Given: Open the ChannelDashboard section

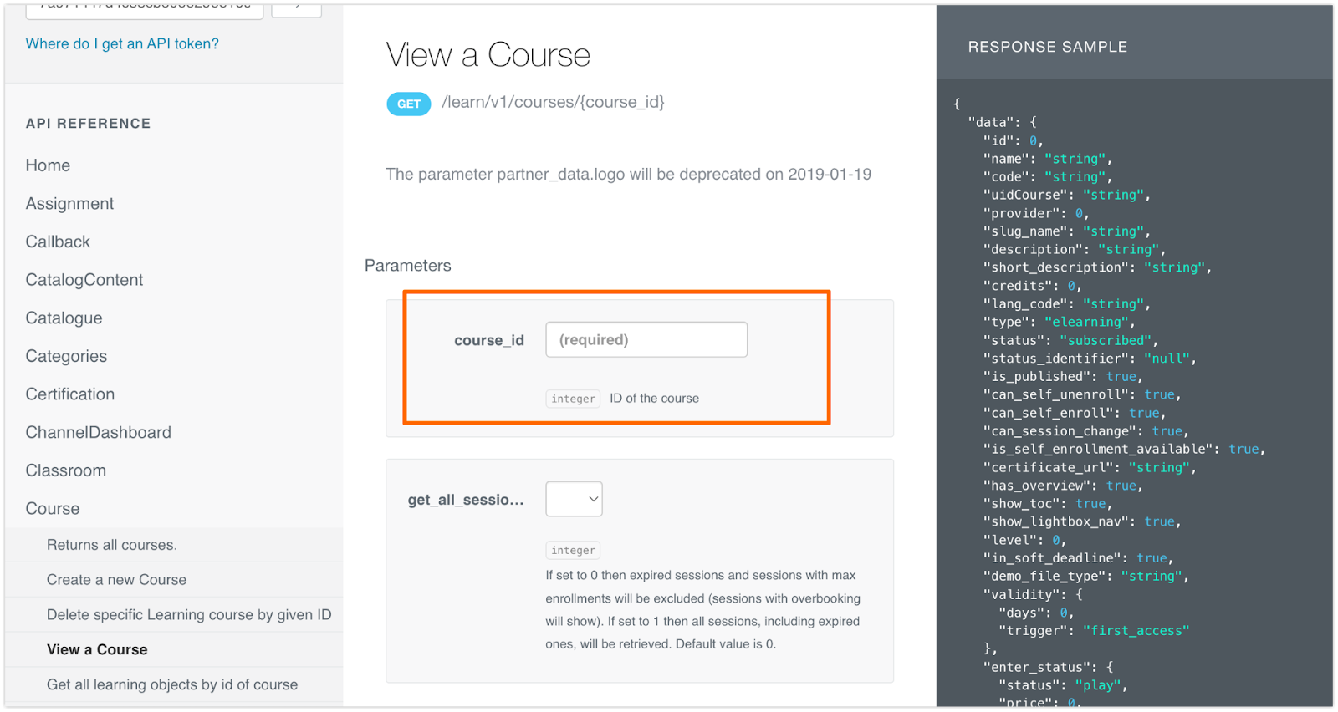Looking at the screenshot, I should click(x=98, y=433).
